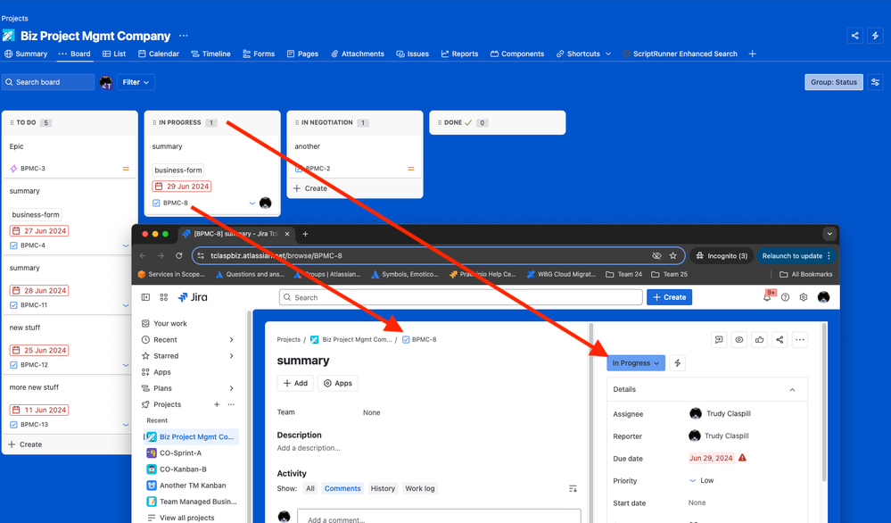Click the Jira logo in the browser window
Viewport: 891px width, 523px height.
[193, 297]
